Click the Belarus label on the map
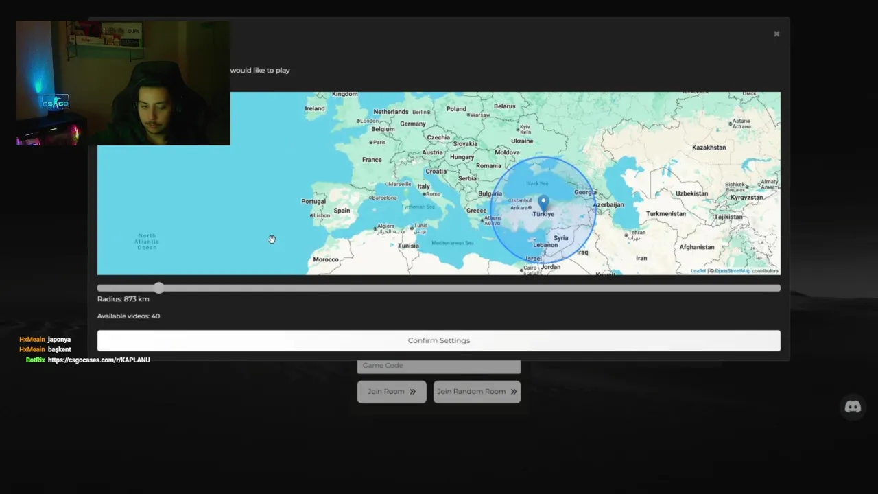878x494 pixels. click(x=505, y=106)
